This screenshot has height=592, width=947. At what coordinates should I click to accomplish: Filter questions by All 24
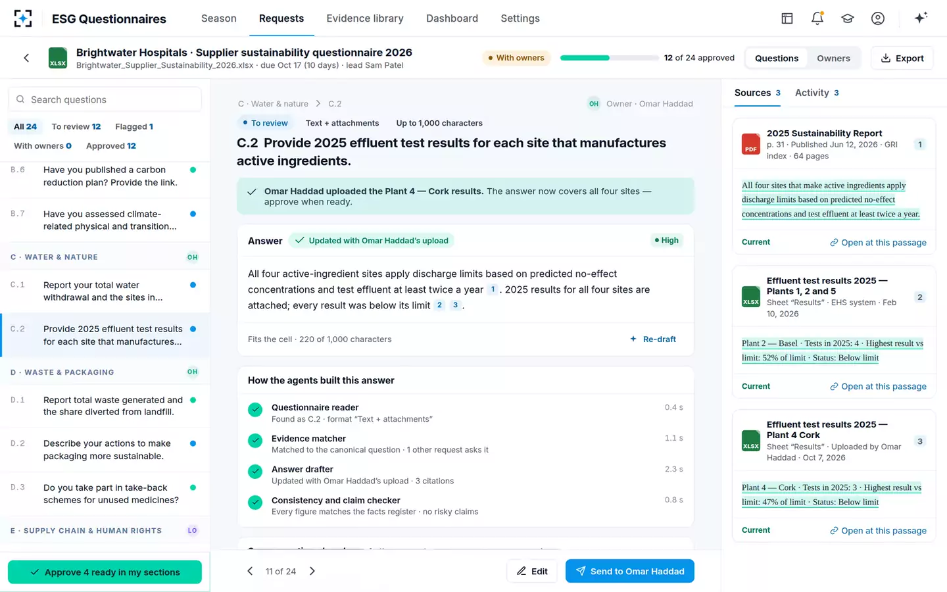pos(26,126)
